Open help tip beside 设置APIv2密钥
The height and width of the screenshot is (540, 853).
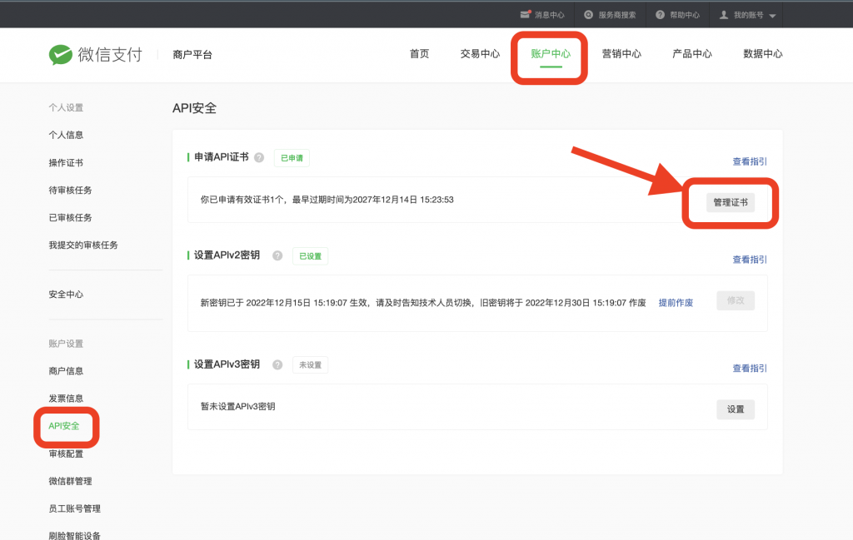click(276, 255)
